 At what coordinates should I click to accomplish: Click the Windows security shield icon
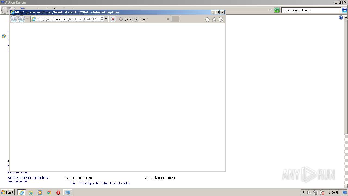4,36
